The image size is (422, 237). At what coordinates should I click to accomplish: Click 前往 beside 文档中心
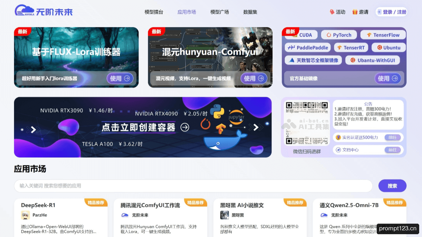[x=392, y=150]
